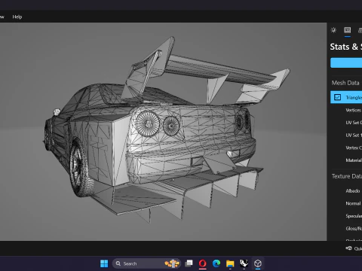This screenshot has width=362, height=271.
Task: Select the UV Set 0 option
Action: point(354,123)
